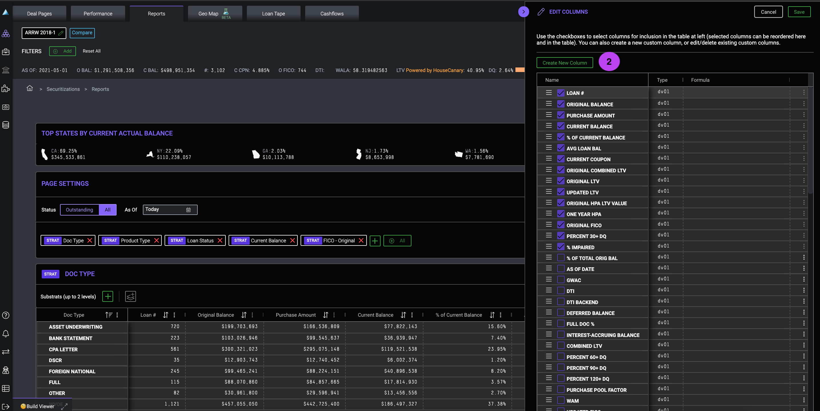Click the green plus button for Substrats
Viewport: 820px width, 411px height.
pyautogui.click(x=108, y=296)
